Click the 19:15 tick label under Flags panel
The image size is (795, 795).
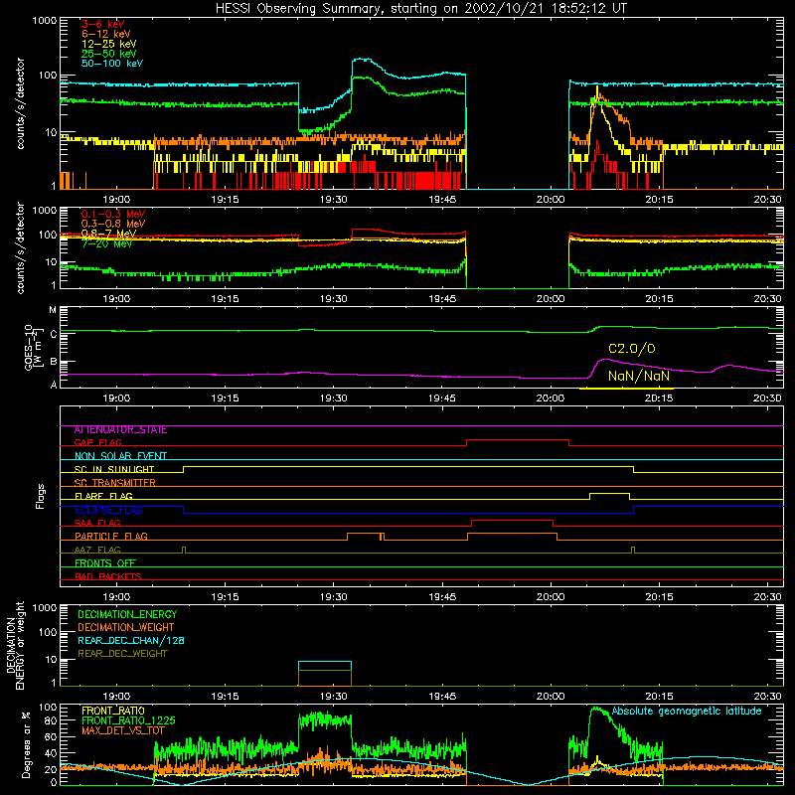point(226,597)
